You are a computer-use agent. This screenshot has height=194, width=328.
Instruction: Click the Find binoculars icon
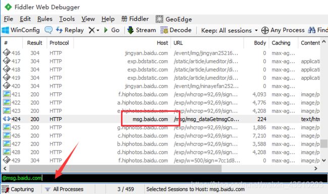[x=312, y=30]
